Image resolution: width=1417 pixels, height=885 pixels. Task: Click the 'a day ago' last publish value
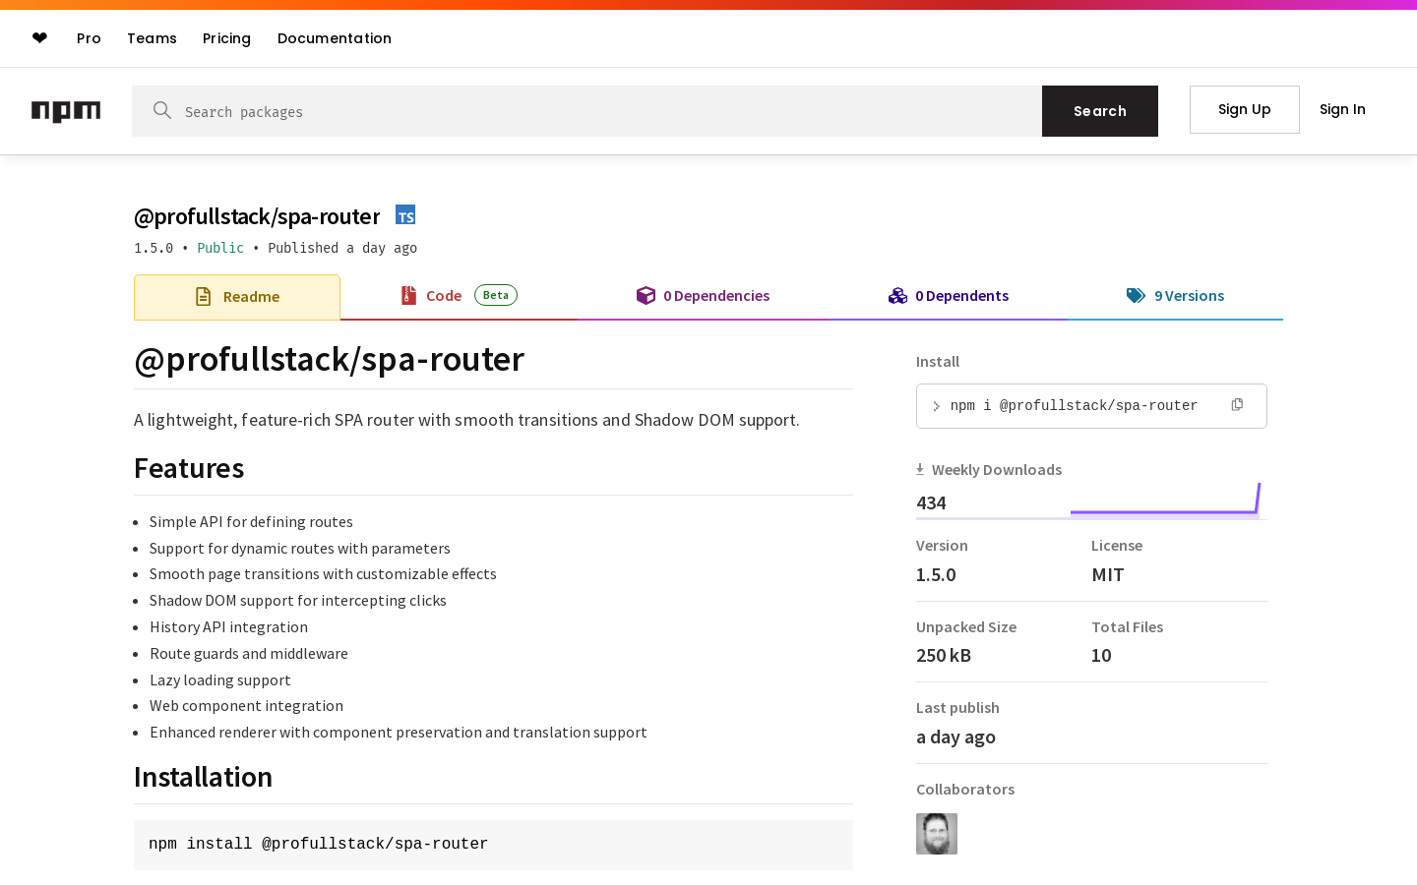tap(955, 737)
